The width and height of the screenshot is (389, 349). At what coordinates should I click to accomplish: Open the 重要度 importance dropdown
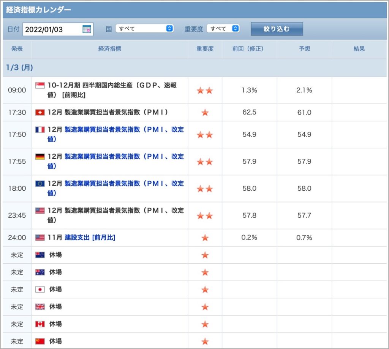(223, 29)
